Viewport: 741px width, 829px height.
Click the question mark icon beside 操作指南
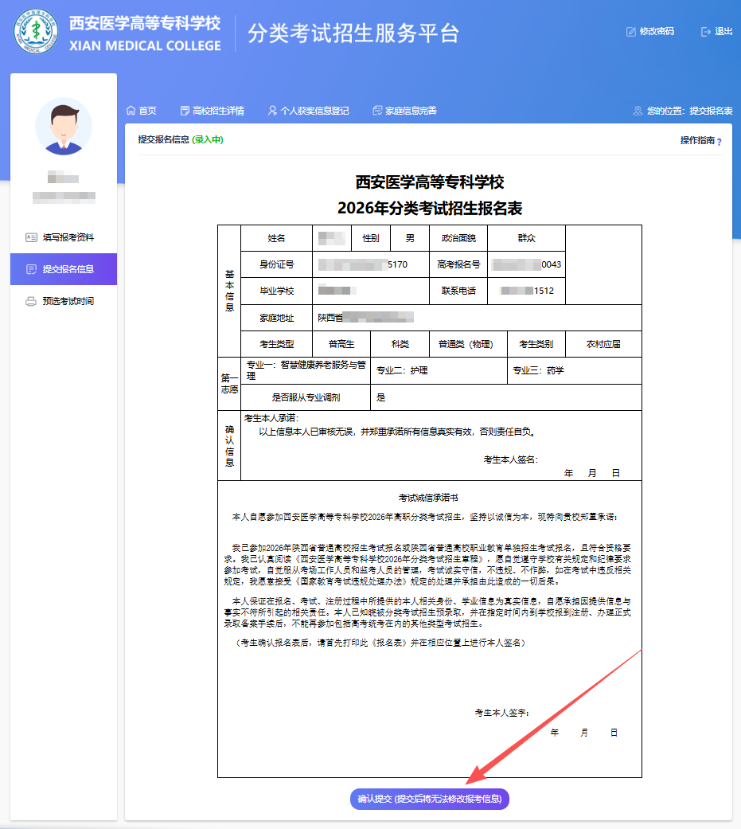pyautogui.click(x=719, y=142)
